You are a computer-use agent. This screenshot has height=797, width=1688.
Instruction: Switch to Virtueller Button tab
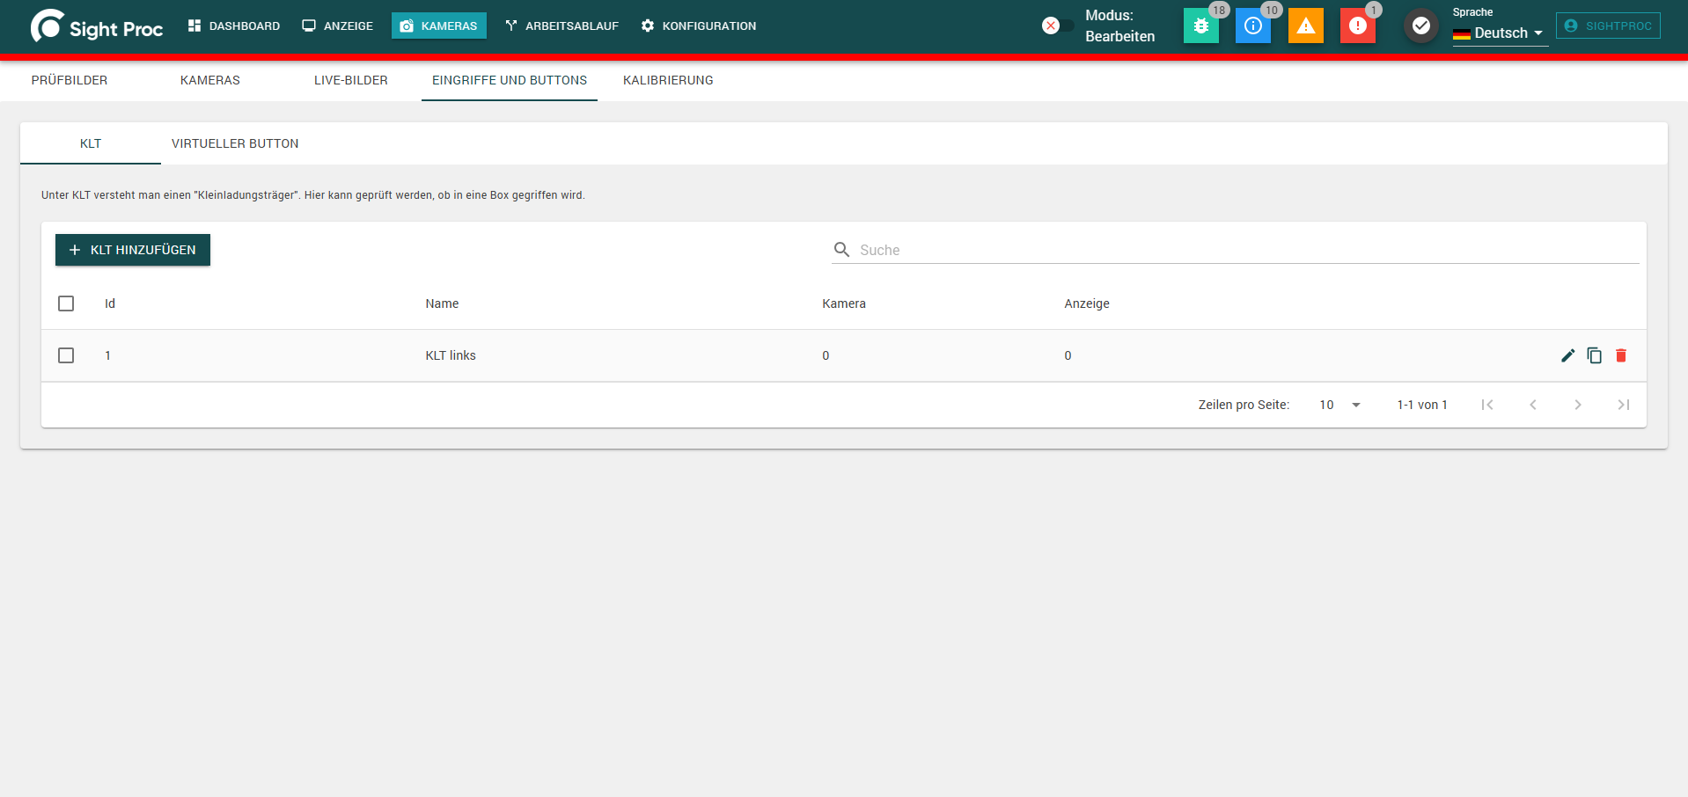[235, 143]
